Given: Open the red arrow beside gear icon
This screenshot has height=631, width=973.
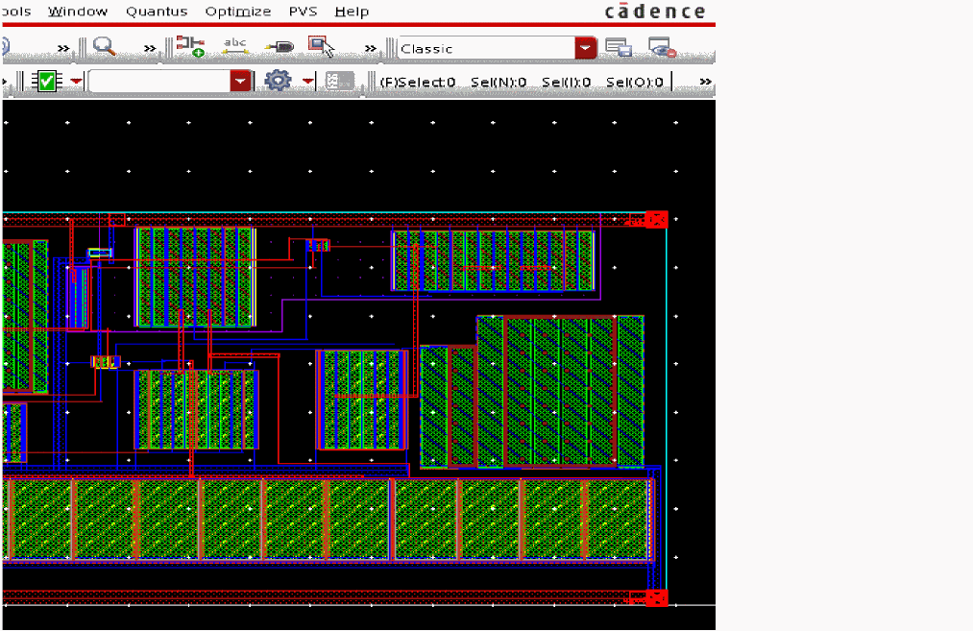Looking at the screenshot, I should (x=308, y=82).
